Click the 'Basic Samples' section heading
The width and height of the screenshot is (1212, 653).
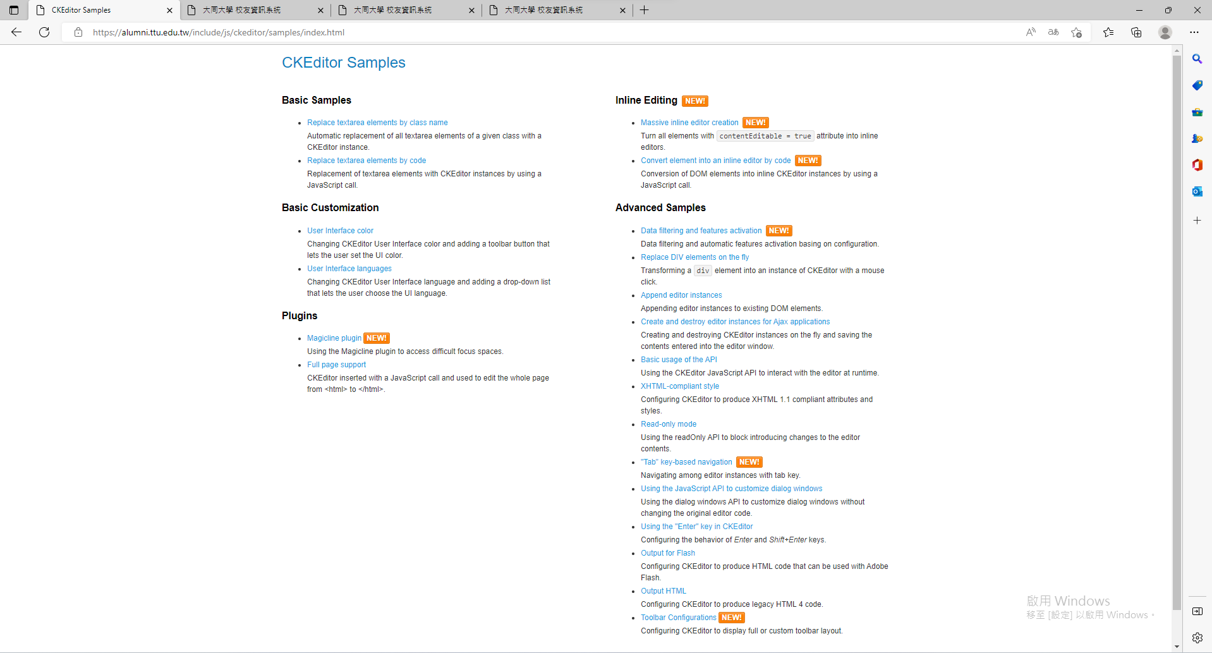317,100
